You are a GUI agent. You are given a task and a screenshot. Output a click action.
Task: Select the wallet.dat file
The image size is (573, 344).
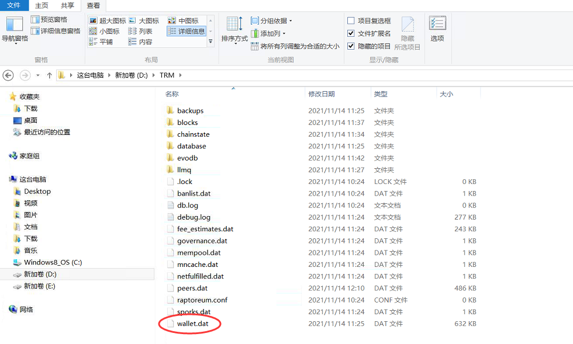click(x=192, y=324)
